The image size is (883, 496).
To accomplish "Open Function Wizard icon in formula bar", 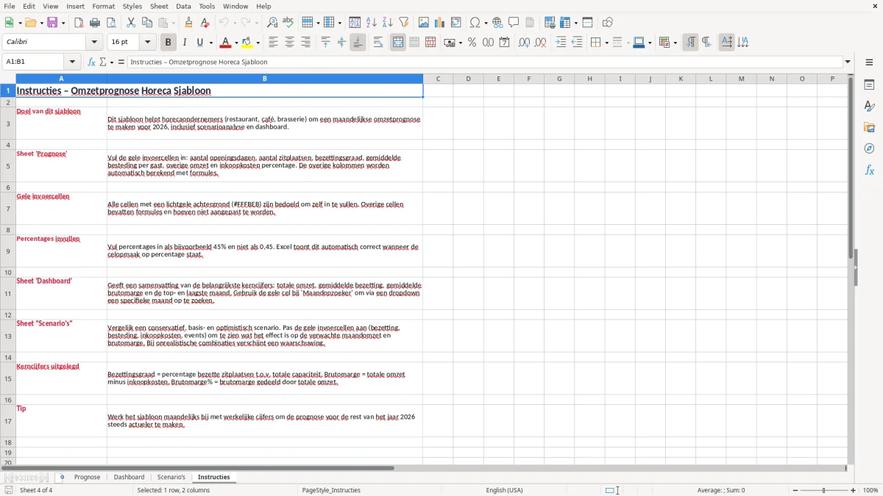I will [92, 62].
